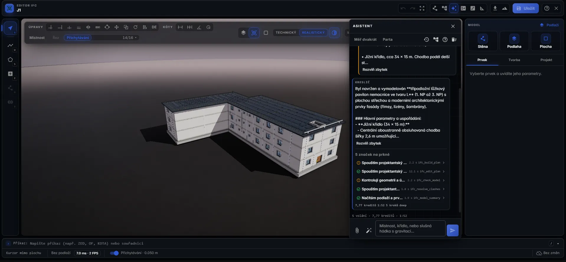The width and height of the screenshot is (566, 262).
Task: Close the Asistent panel
Action: tap(453, 26)
